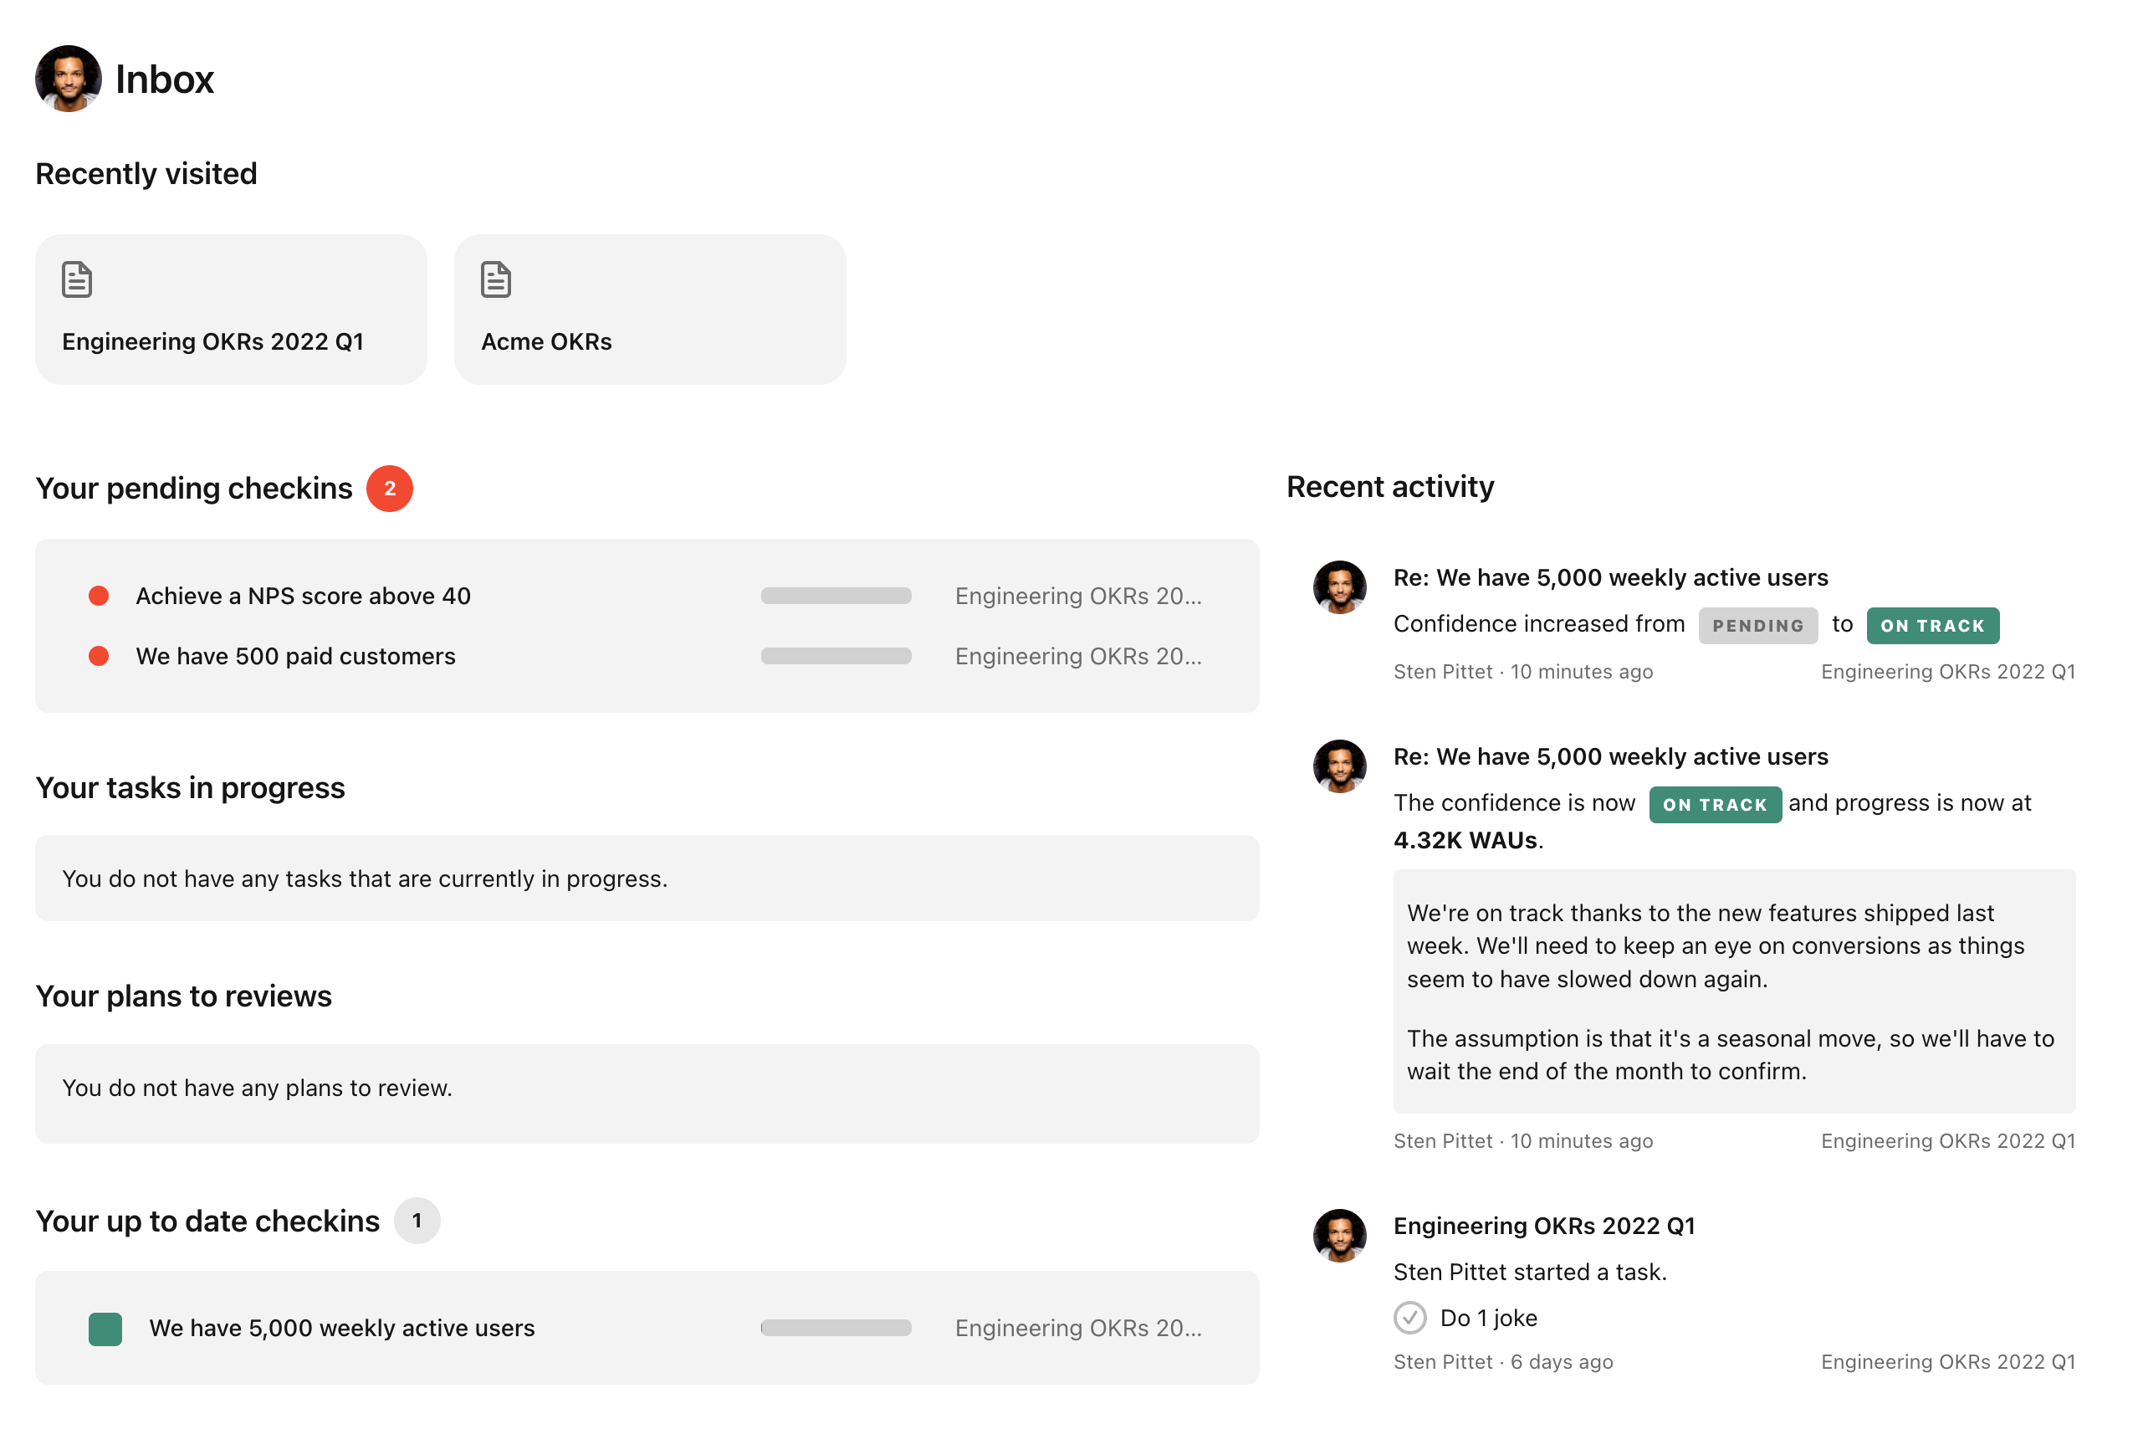Click the profile avatar beside Inbox
Viewport: 2138px width, 1429px height.
(69, 79)
